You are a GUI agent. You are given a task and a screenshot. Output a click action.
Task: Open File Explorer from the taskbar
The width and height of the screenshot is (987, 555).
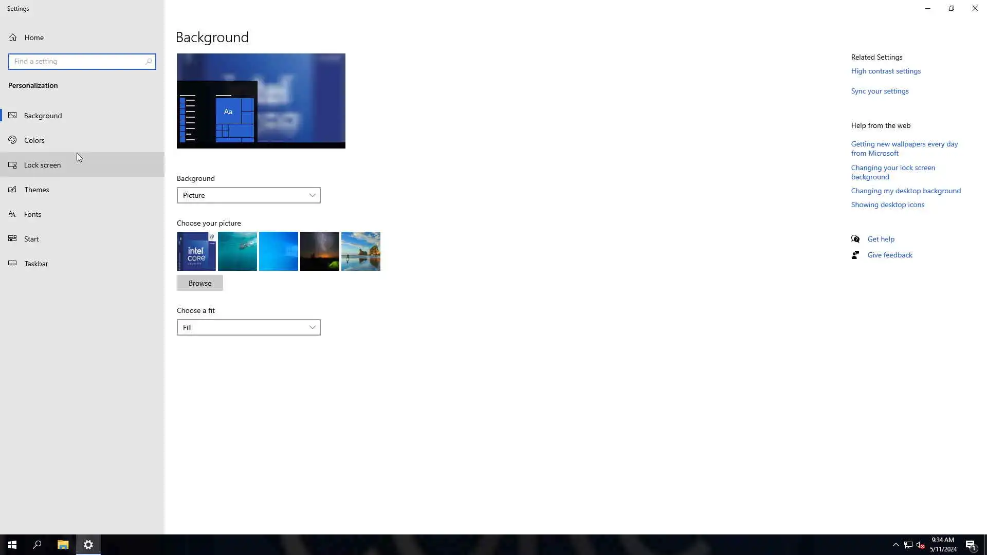click(x=63, y=545)
